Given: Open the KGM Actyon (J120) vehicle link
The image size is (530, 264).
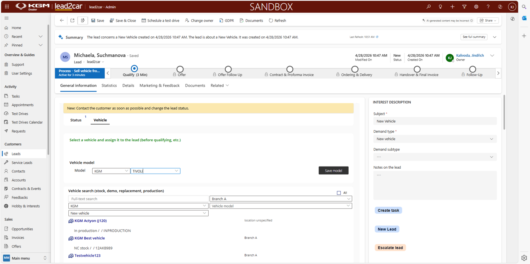Looking at the screenshot, I should 90,221.
